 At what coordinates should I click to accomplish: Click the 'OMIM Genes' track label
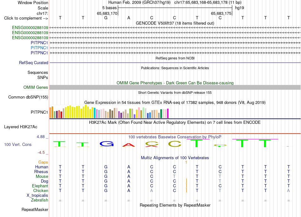36,87
